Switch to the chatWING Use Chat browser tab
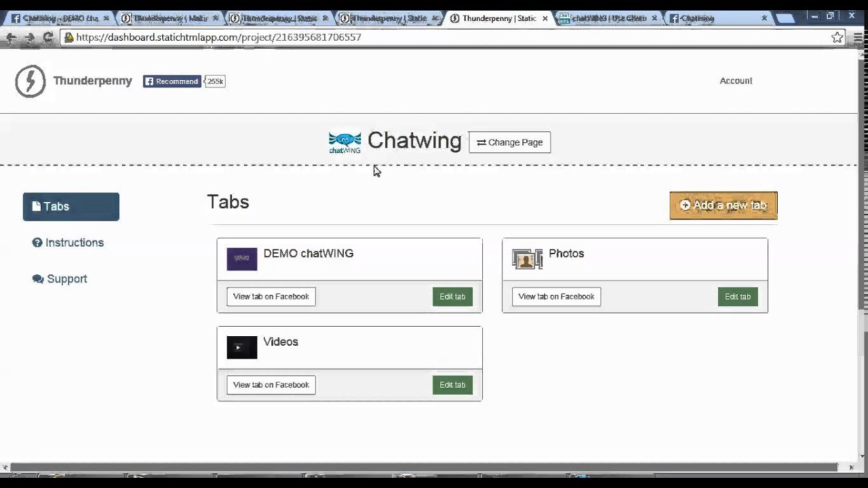The image size is (868, 488). (610, 18)
